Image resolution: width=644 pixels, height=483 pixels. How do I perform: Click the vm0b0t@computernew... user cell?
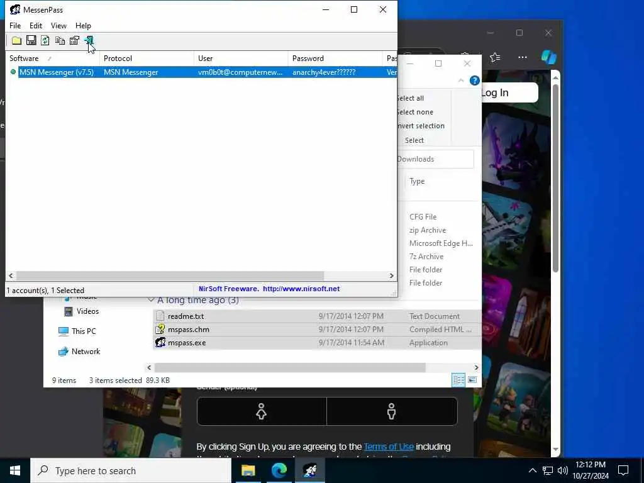tap(240, 72)
